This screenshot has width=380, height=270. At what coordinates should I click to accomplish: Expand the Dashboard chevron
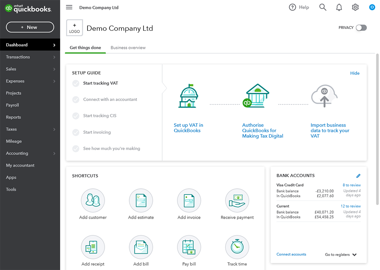coord(54,45)
